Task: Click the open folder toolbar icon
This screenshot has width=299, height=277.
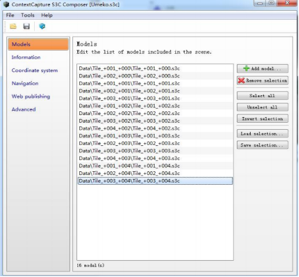Action: click(13, 26)
